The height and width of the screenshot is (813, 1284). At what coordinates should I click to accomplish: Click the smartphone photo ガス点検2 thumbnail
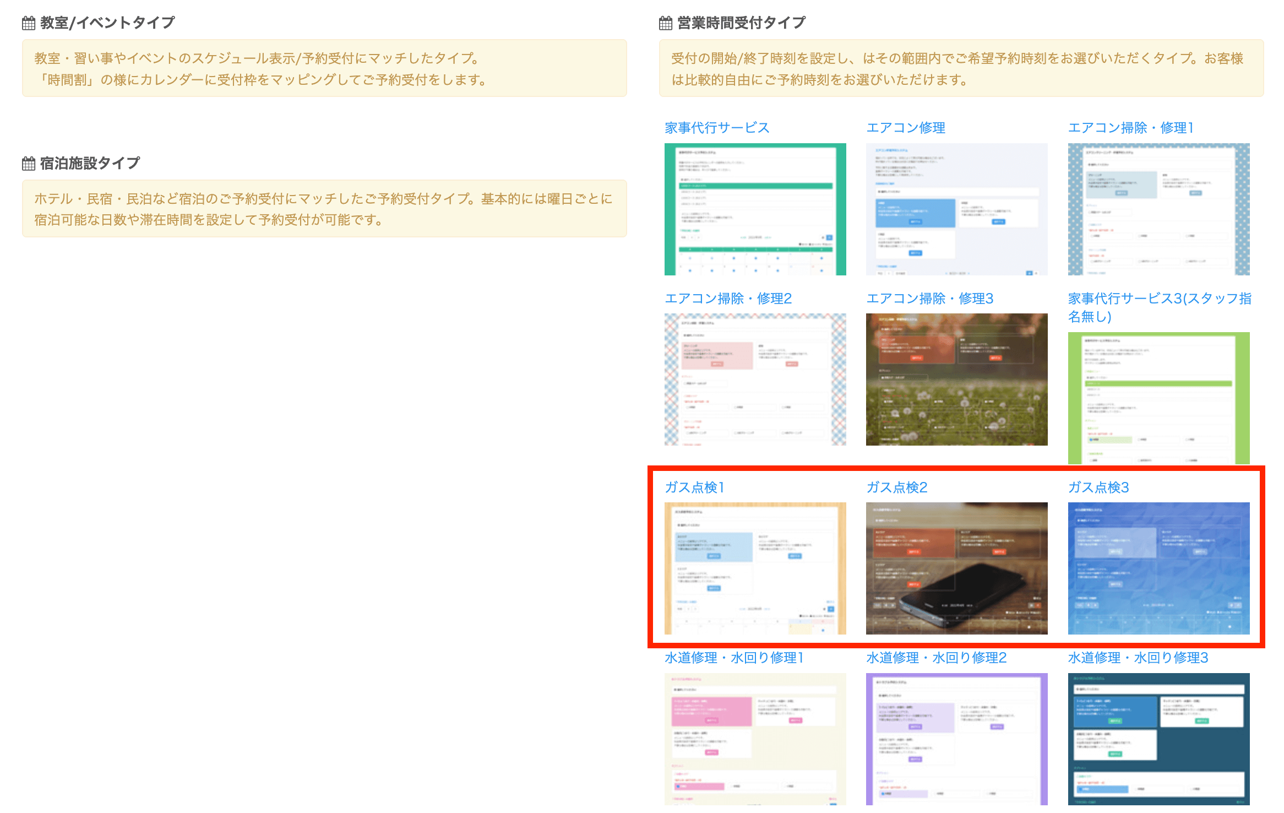point(956,568)
